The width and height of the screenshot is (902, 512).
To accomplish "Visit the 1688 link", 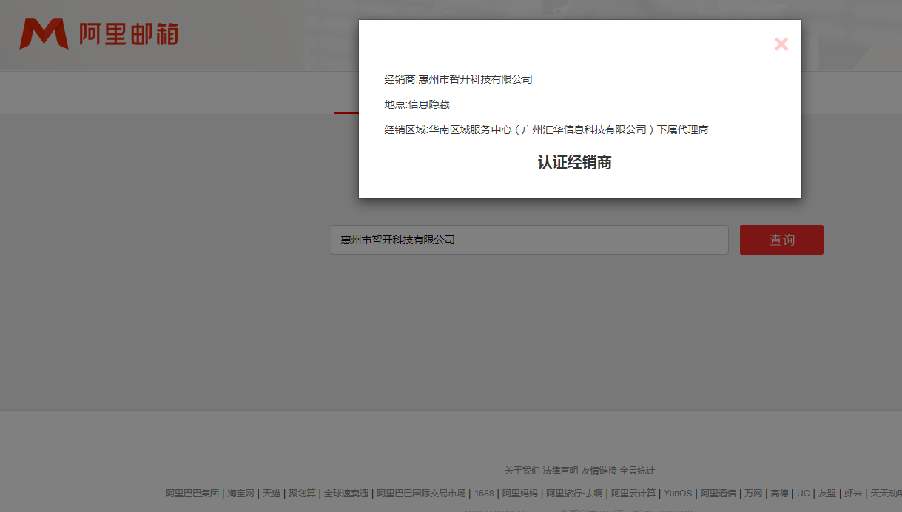I will click(x=484, y=494).
